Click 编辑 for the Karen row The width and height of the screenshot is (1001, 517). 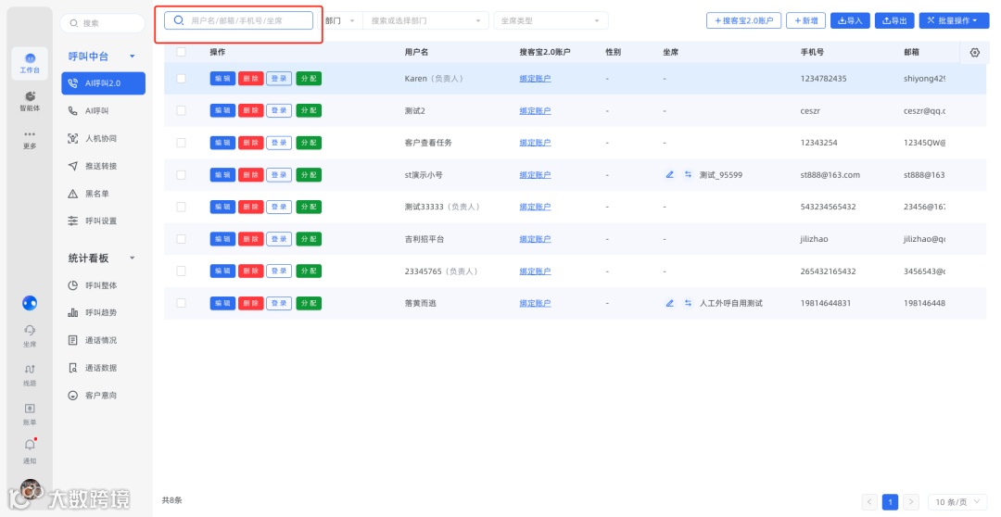222,79
